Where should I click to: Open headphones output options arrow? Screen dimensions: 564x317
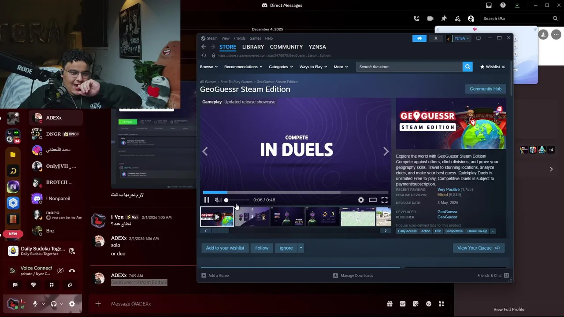(62, 304)
